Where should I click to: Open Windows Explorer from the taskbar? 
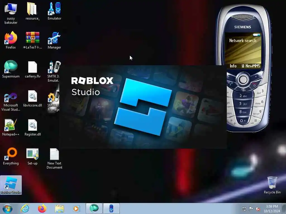tap(59, 209)
